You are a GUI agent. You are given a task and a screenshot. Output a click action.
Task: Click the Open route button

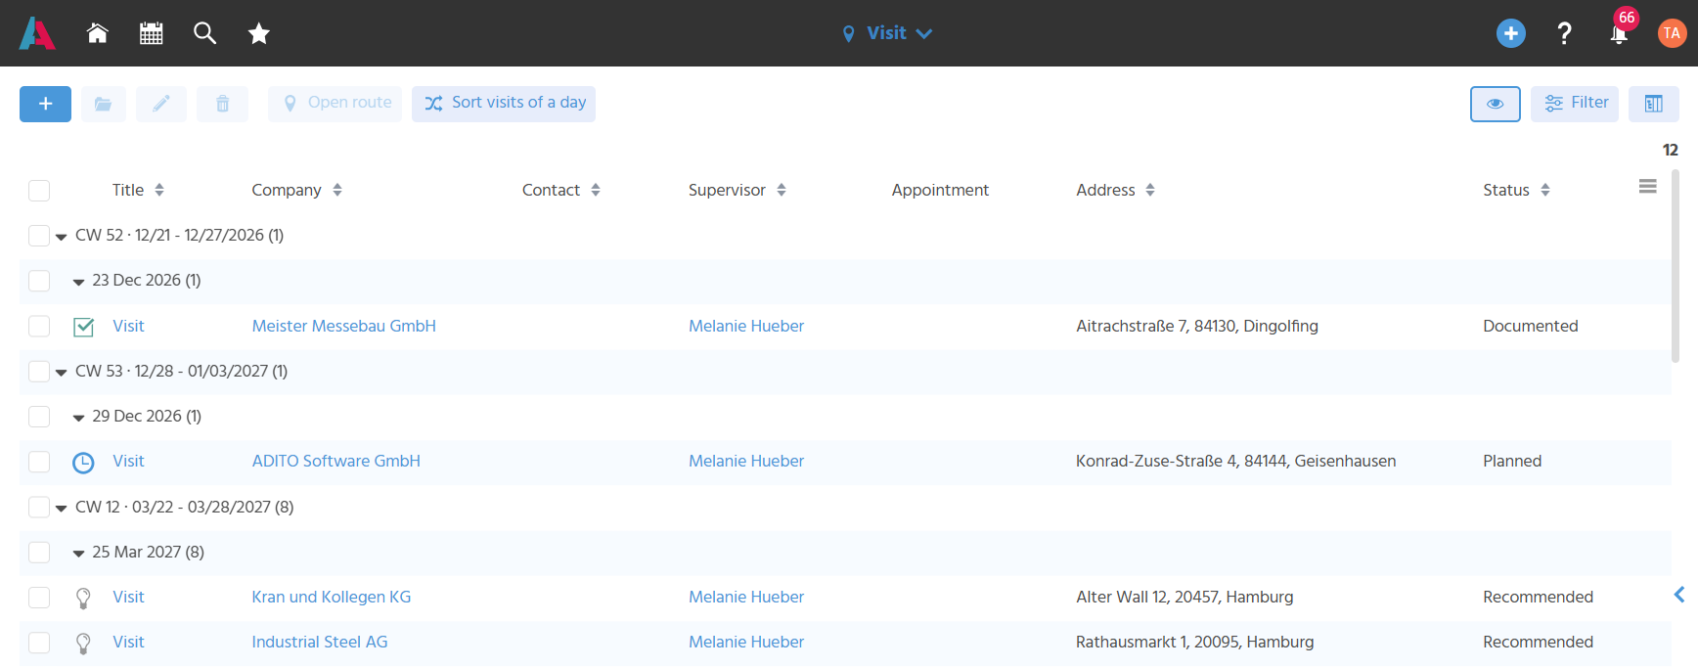[x=335, y=104]
